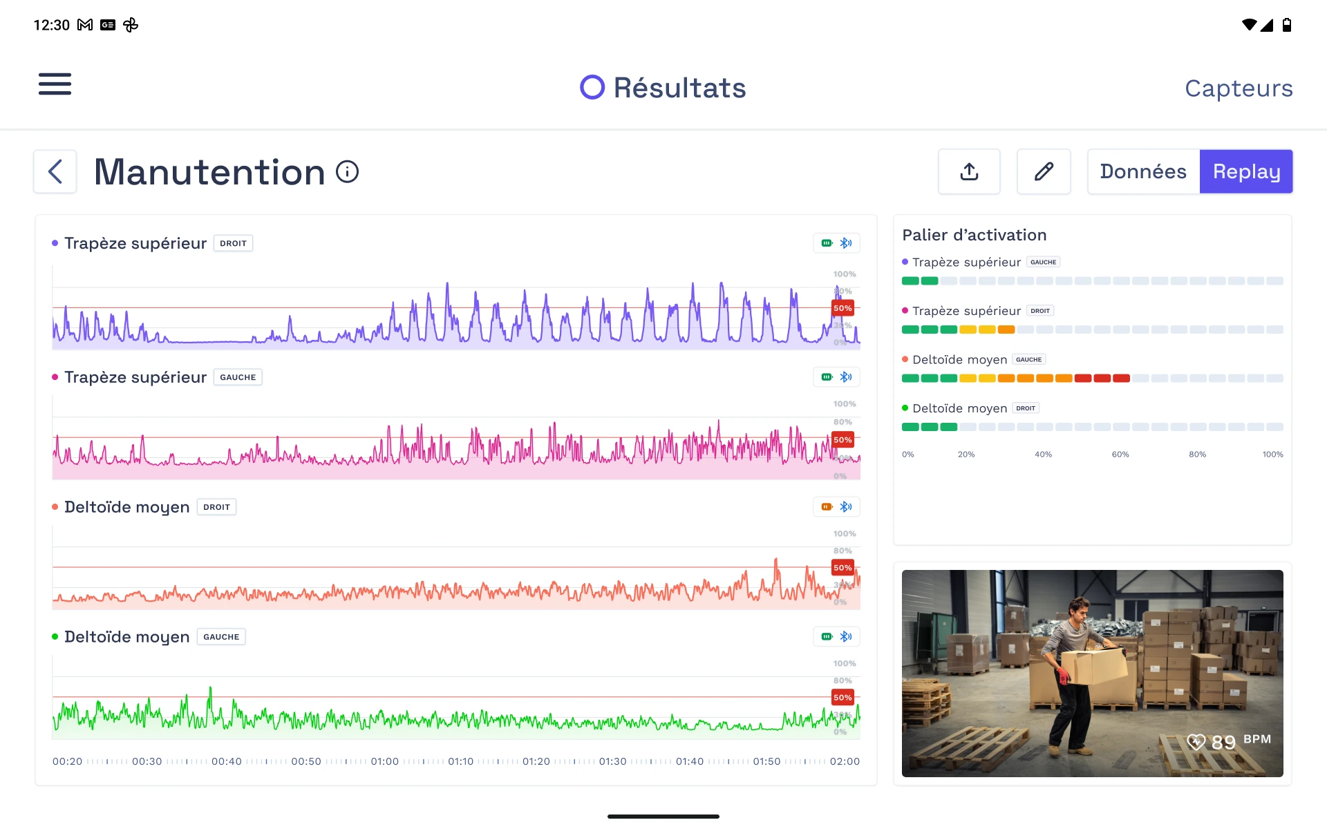Show info about Manutention

(348, 171)
